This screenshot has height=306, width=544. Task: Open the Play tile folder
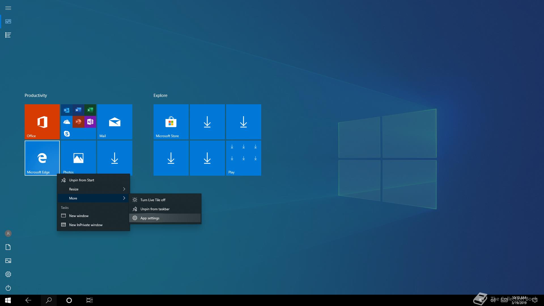click(x=244, y=158)
